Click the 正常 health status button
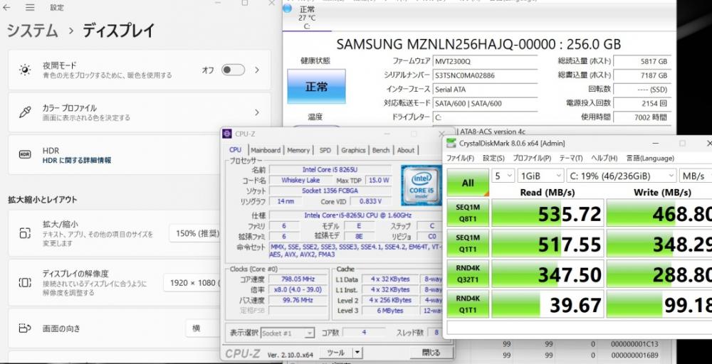Image resolution: width=712 pixels, height=364 pixels. click(317, 86)
